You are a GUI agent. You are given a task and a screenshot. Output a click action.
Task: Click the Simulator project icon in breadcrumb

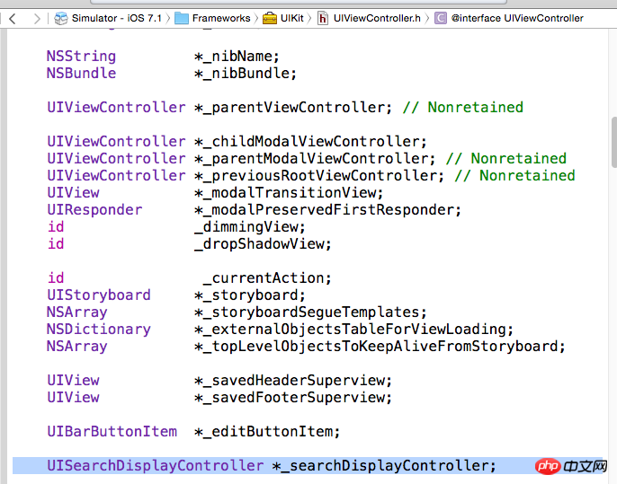[x=60, y=19]
